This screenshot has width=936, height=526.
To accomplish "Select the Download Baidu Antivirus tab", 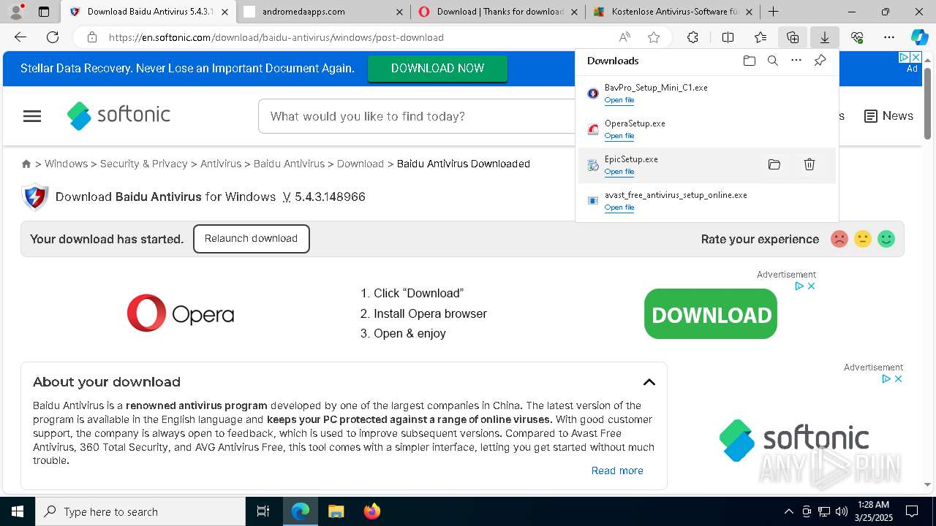I will (150, 12).
